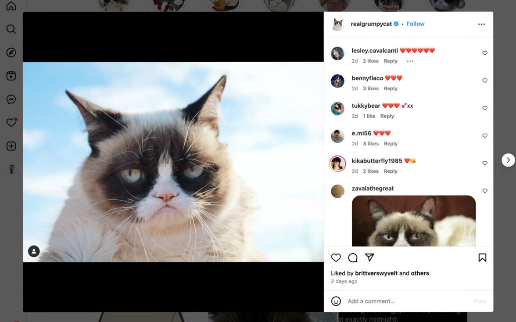Go to Instagram Home in sidebar
The width and height of the screenshot is (516, 322).
click(x=11, y=6)
